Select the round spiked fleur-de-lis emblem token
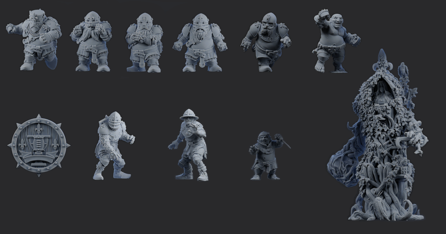 [x=39, y=145]
